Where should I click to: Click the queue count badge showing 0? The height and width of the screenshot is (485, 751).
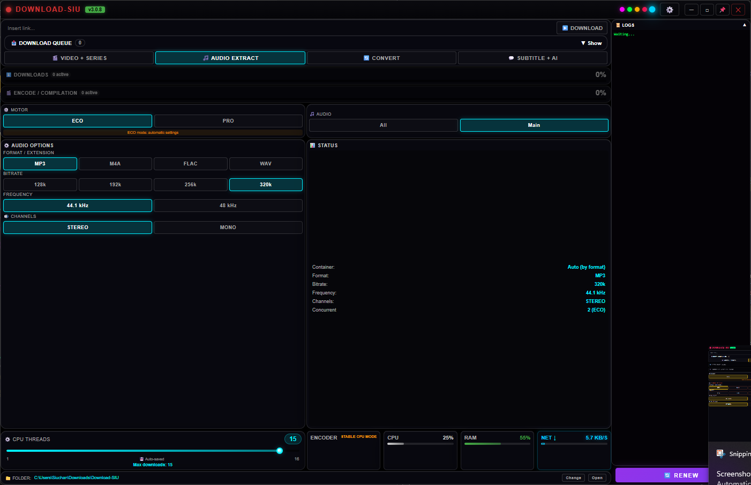pyautogui.click(x=80, y=43)
